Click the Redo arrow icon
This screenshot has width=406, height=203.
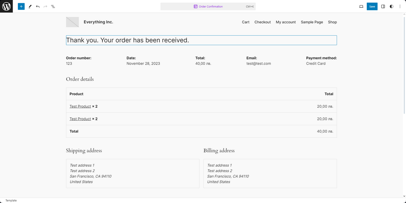(45, 6)
